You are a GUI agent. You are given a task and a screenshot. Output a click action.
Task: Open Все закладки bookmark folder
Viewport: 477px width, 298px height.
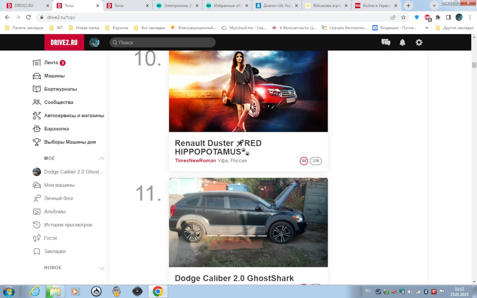pos(150,28)
